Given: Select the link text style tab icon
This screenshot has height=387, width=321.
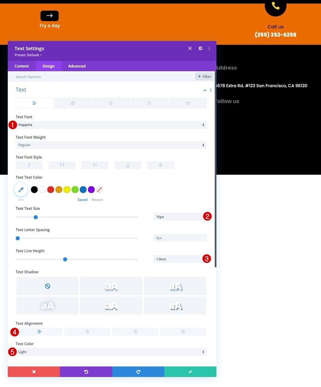Looking at the screenshot, I should tap(73, 103).
